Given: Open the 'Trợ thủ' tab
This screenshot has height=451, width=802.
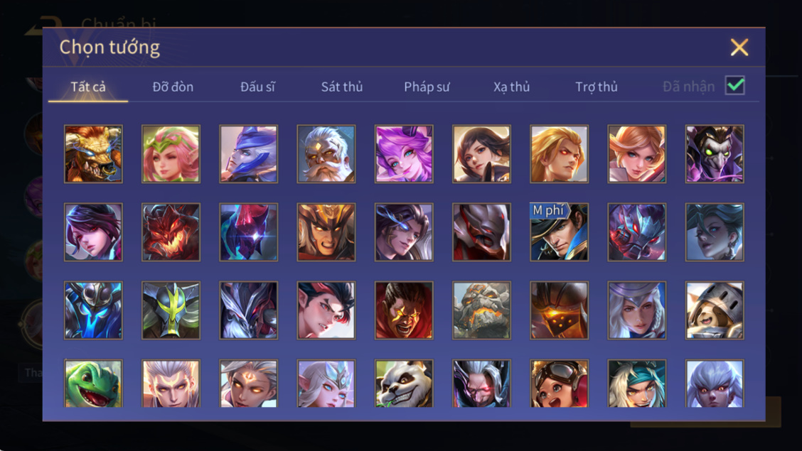Looking at the screenshot, I should pyautogui.click(x=597, y=87).
